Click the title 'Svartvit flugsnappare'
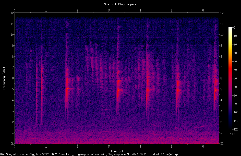The width and height of the screenshot is (241, 156). (x=120, y=4)
